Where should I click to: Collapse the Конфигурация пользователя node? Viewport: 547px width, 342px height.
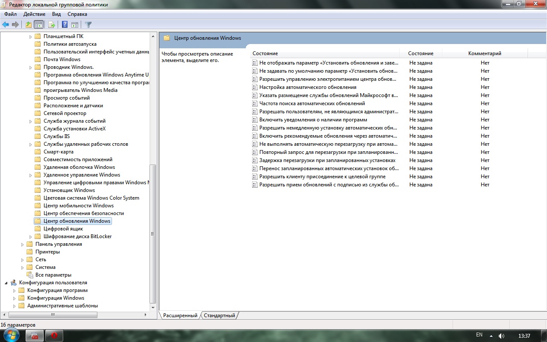[6, 283]
